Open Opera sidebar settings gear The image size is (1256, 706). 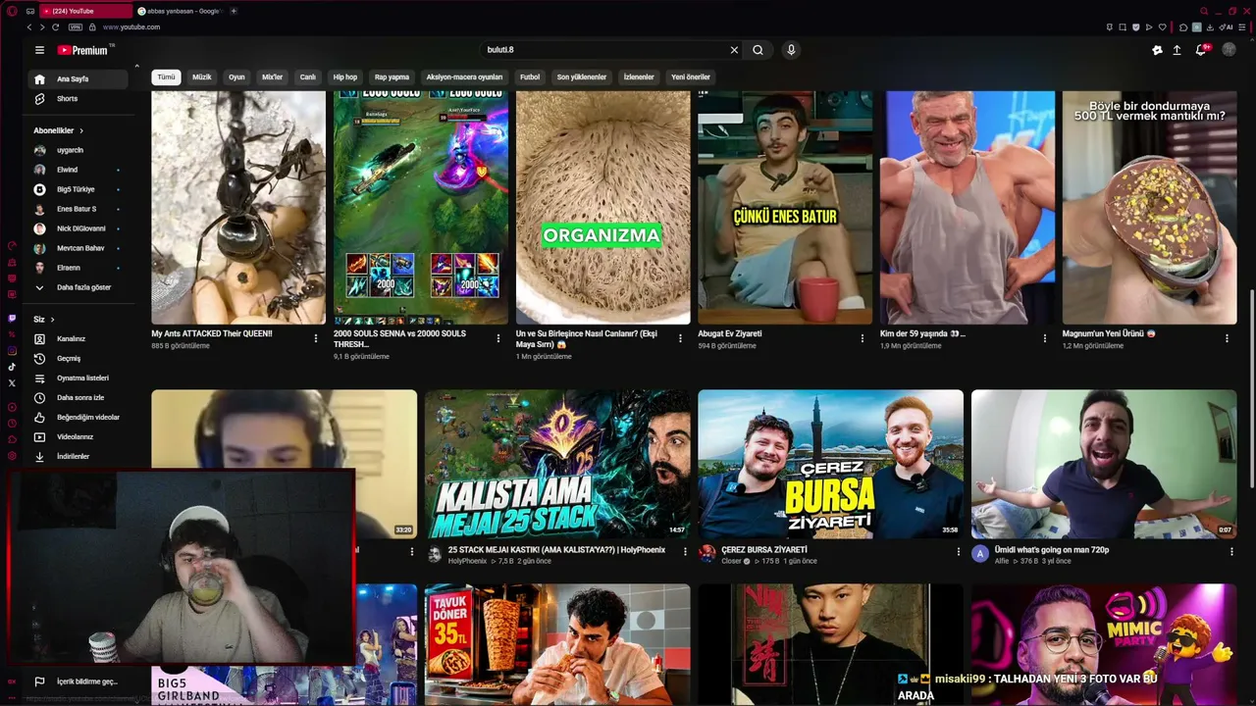(x=12, y=456)
